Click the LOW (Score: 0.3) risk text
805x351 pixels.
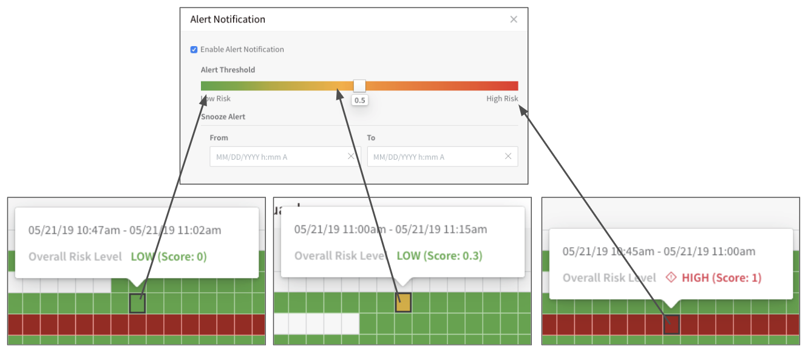(440, 256)
